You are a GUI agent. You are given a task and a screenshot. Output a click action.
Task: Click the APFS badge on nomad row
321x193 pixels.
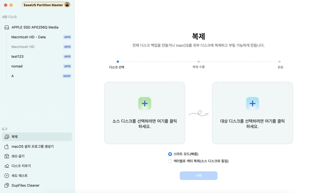click(67, 66)
